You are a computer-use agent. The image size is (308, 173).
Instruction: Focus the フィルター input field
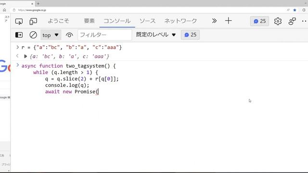point(105,35)
